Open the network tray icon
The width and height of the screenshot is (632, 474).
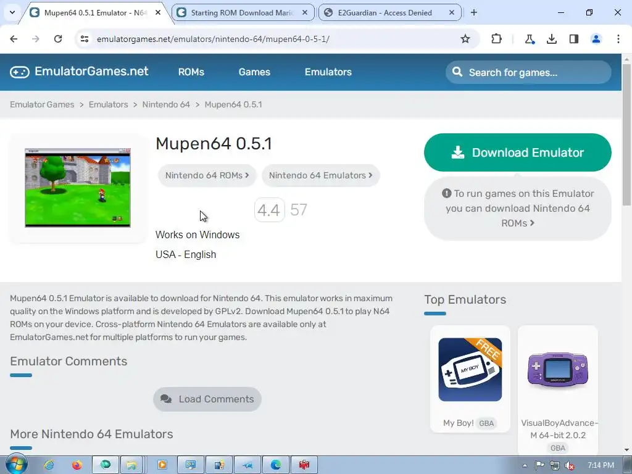point(555,465)
